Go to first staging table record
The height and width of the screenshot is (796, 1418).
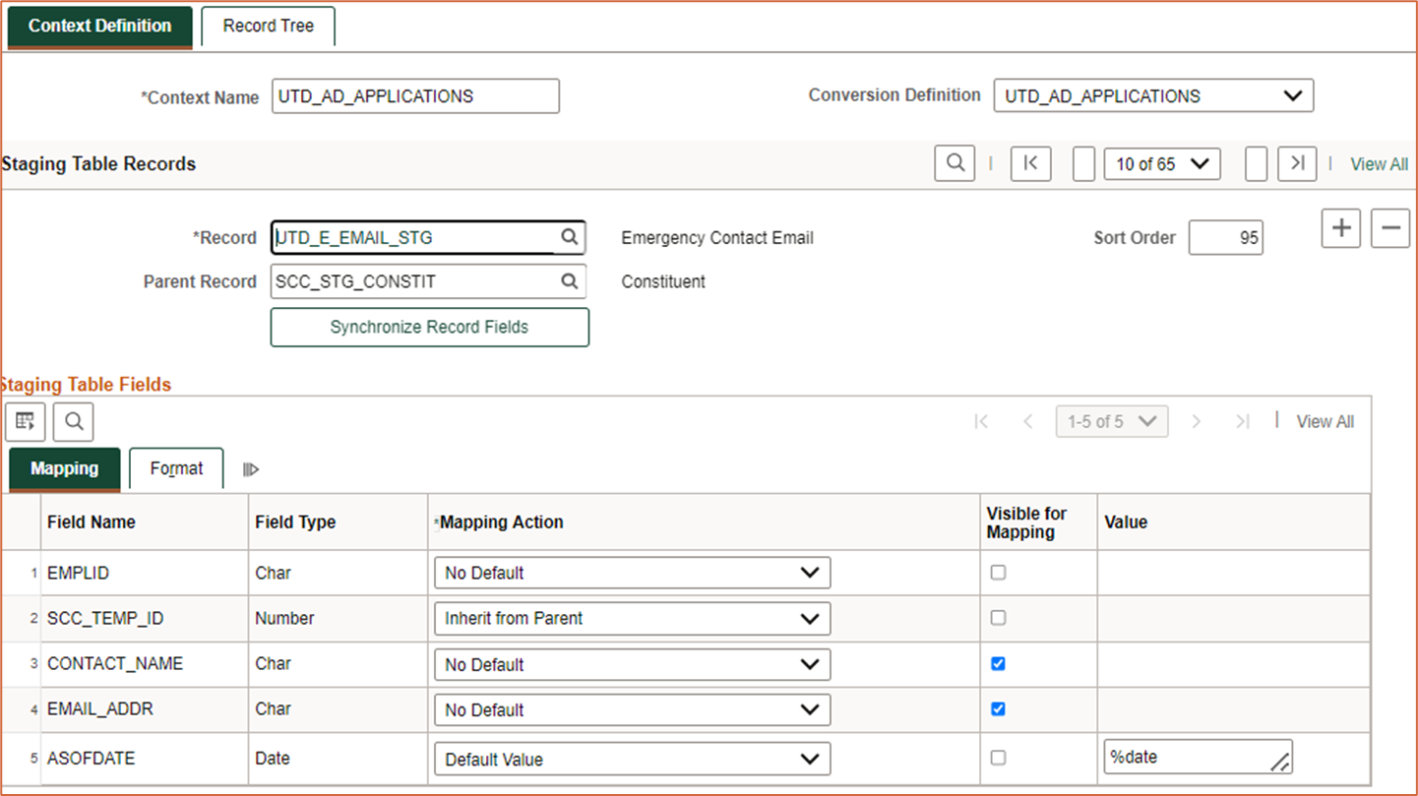coord(1030,163)
